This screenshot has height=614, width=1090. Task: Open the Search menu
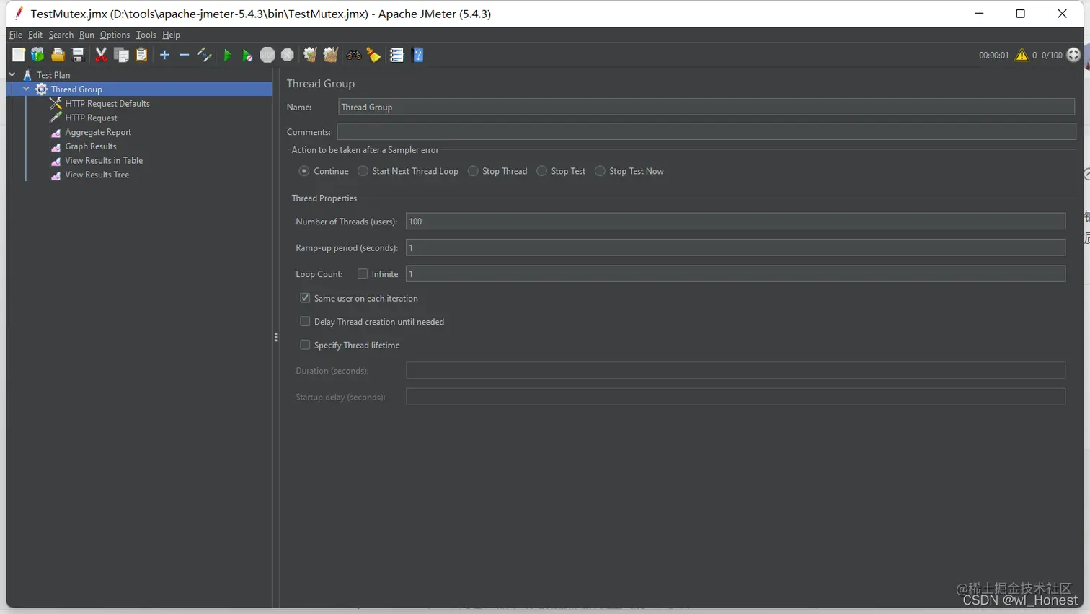61,35
